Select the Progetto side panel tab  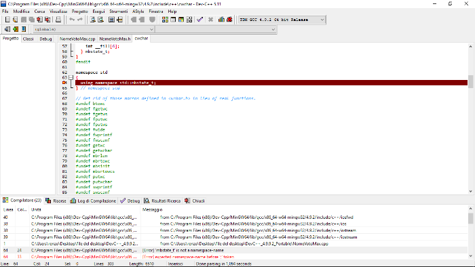point(11,39)
